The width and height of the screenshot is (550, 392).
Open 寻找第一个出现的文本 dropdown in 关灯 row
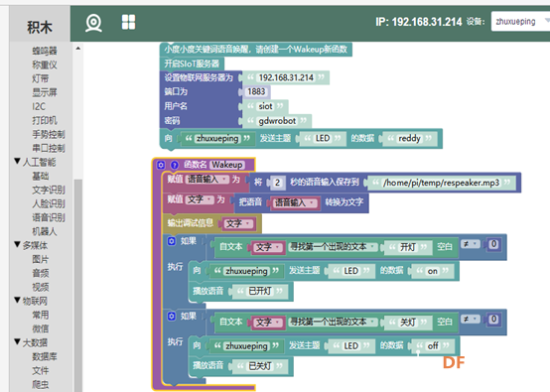click(x=333, y=322)
